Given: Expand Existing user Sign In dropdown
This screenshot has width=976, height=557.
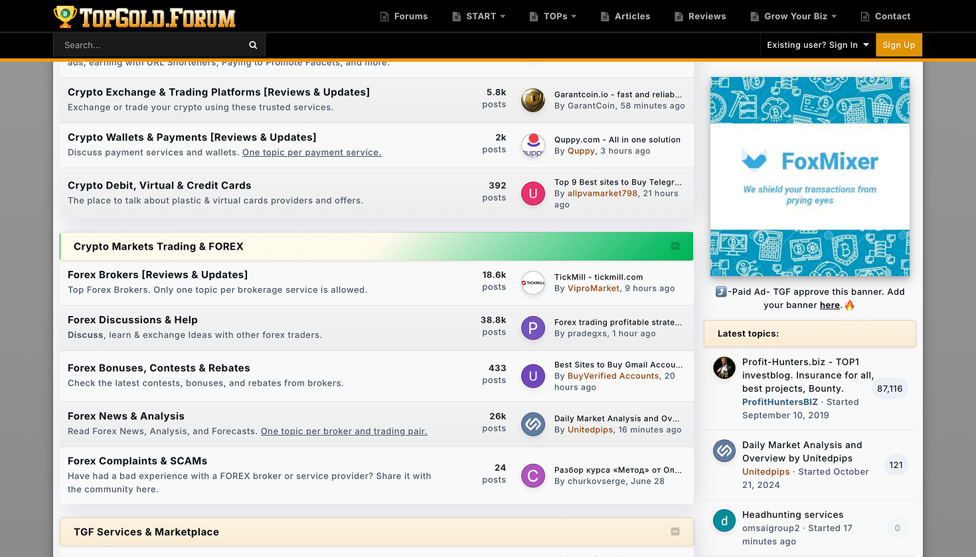Looking at the screenshot, I should [x=818, y=45].
